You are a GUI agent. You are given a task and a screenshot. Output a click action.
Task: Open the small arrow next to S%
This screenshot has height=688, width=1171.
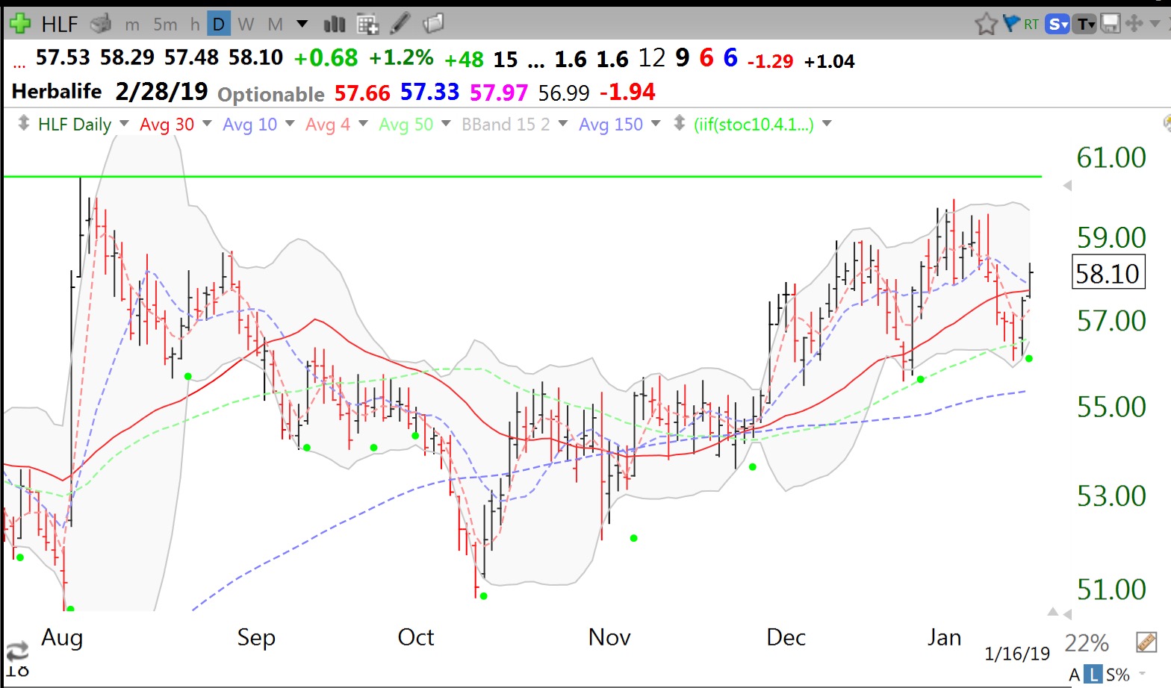pos(1143,675)
